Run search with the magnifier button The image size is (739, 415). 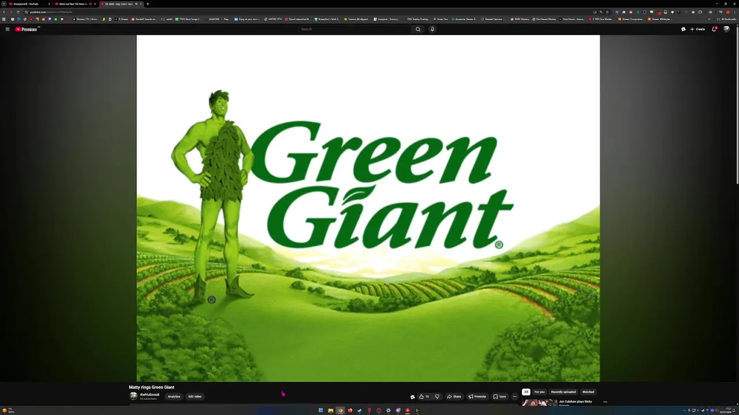coord(418,29)
